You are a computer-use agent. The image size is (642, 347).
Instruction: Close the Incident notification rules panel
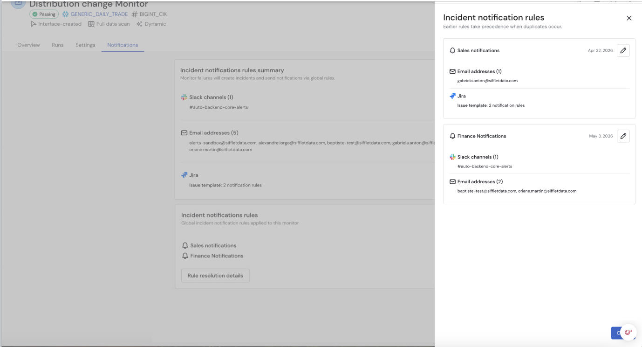629,18
